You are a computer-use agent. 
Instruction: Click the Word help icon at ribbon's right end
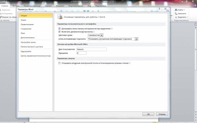pyautogui.click(x=195, y=6)
